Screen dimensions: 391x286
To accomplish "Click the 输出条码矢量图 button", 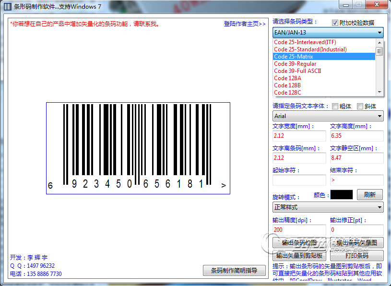I will pos(357,243).
